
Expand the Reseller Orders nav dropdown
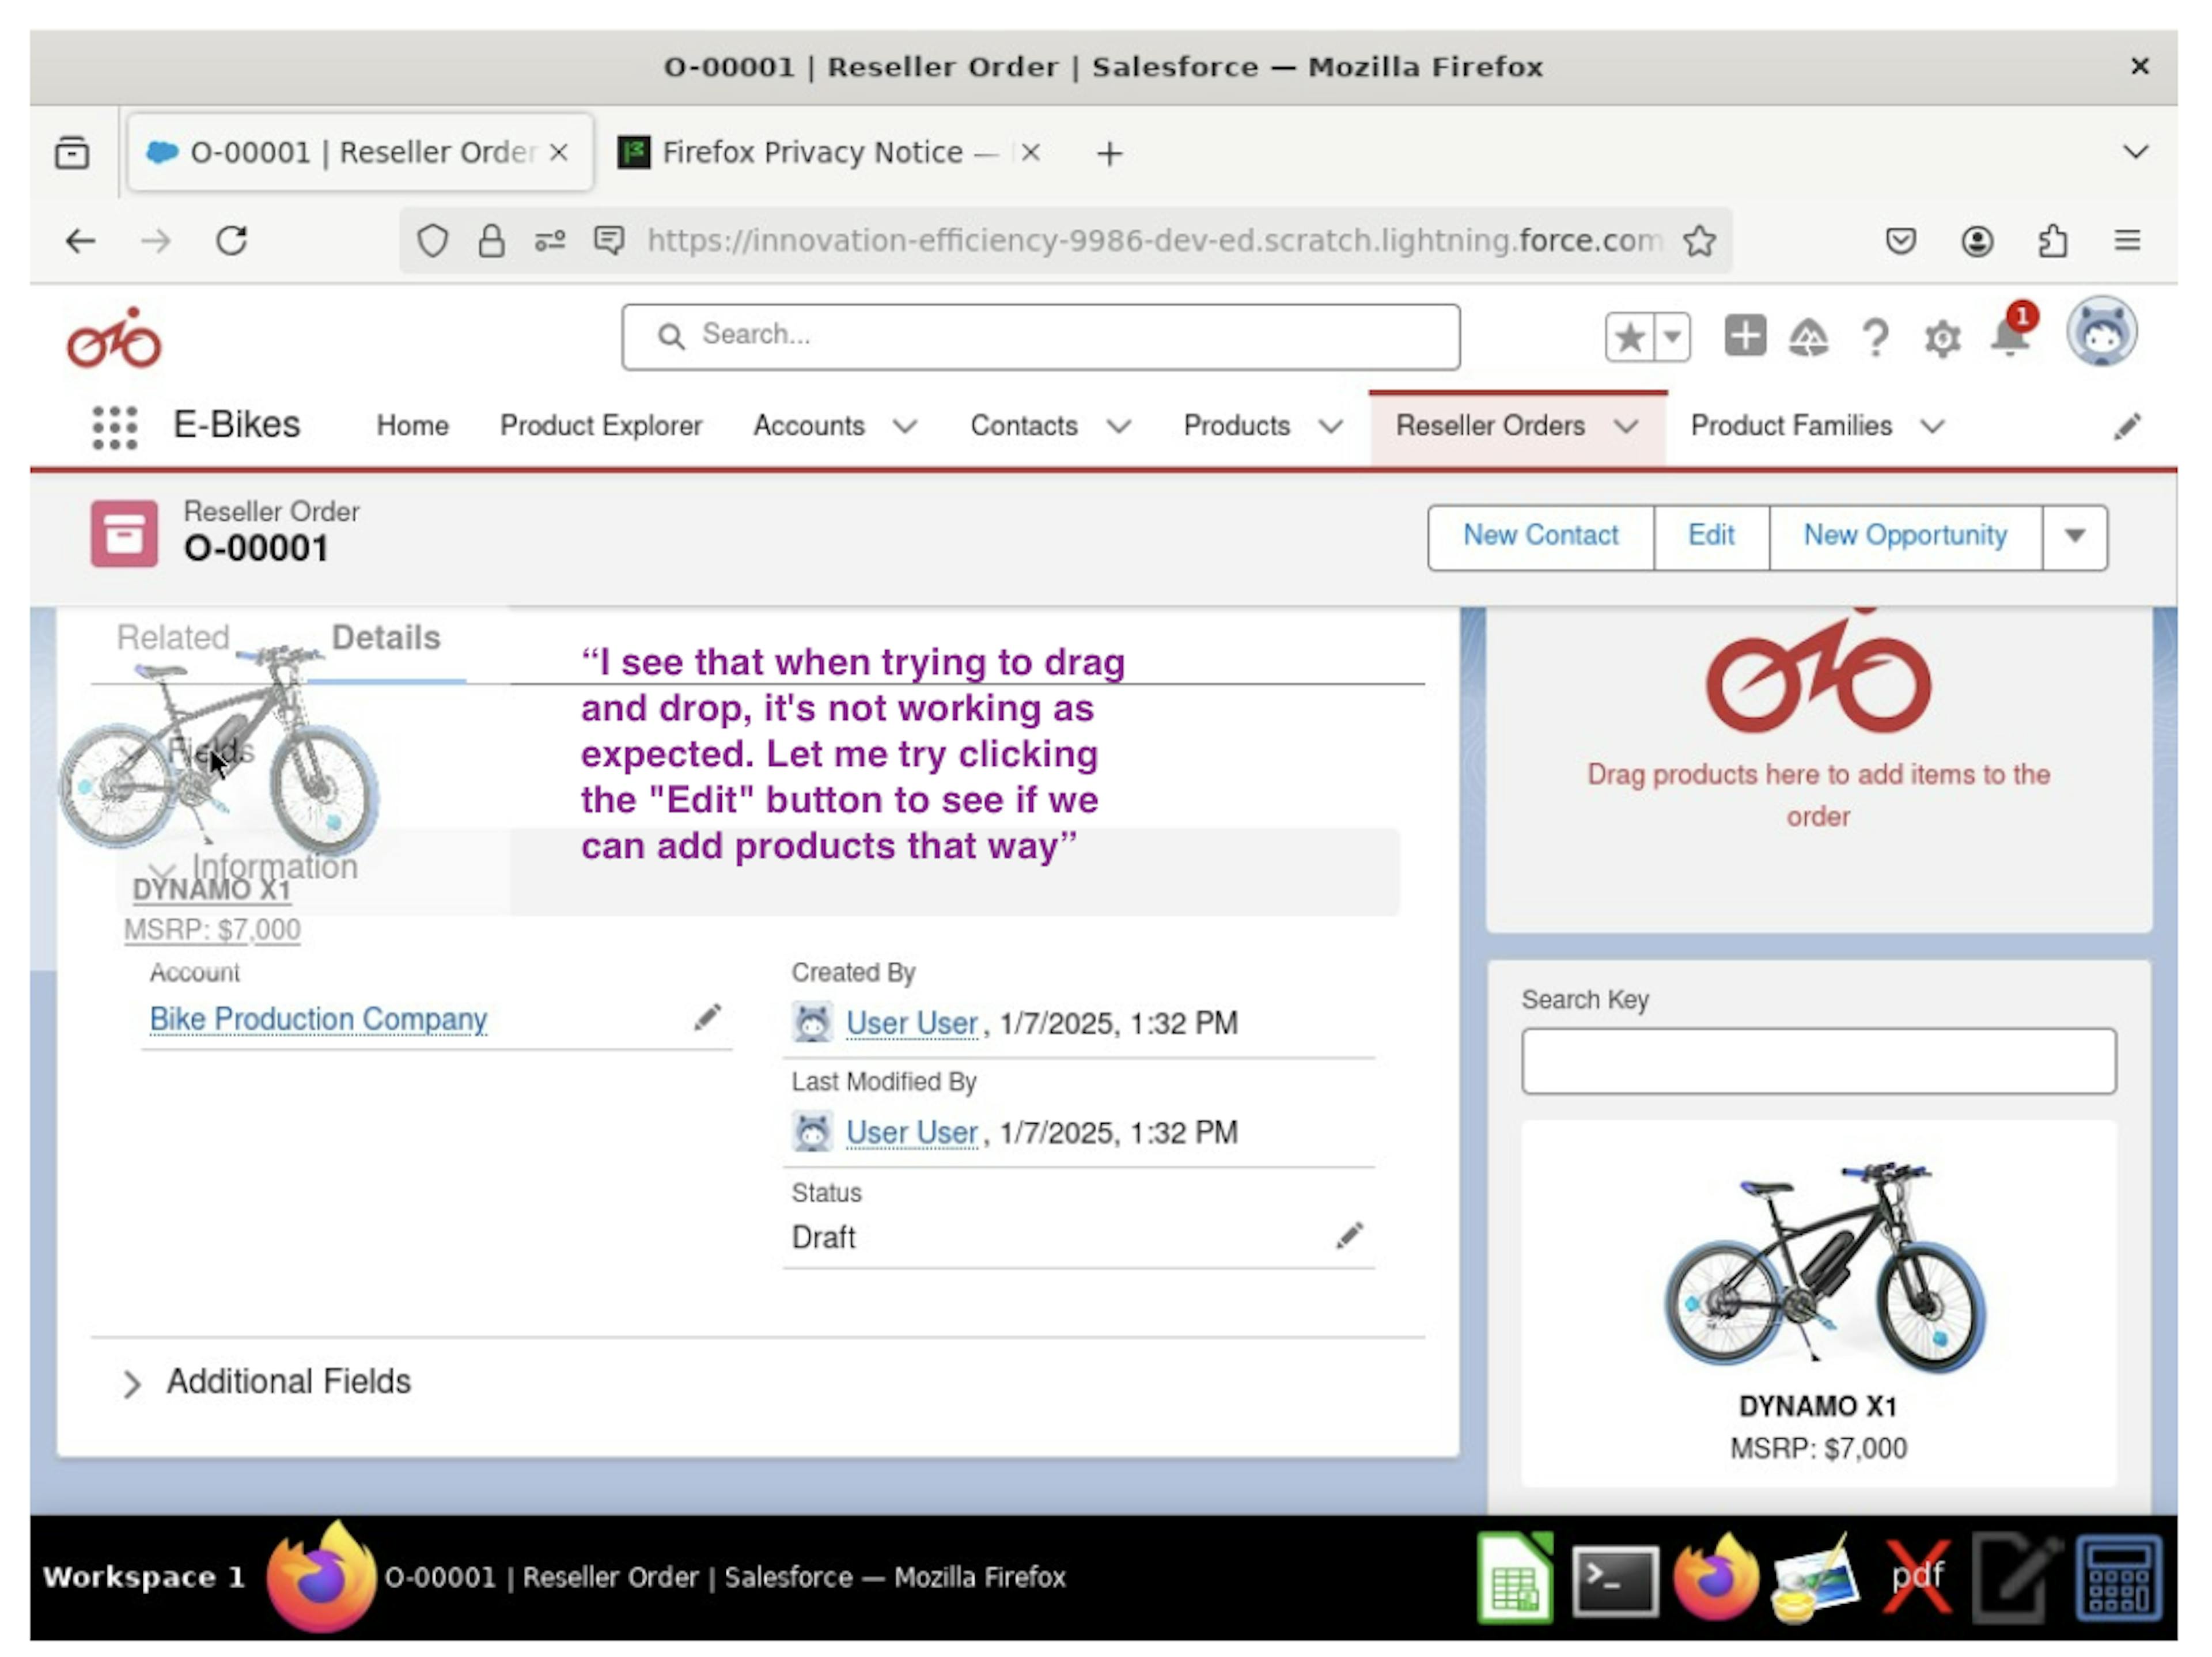click(x=1626, y=427)
